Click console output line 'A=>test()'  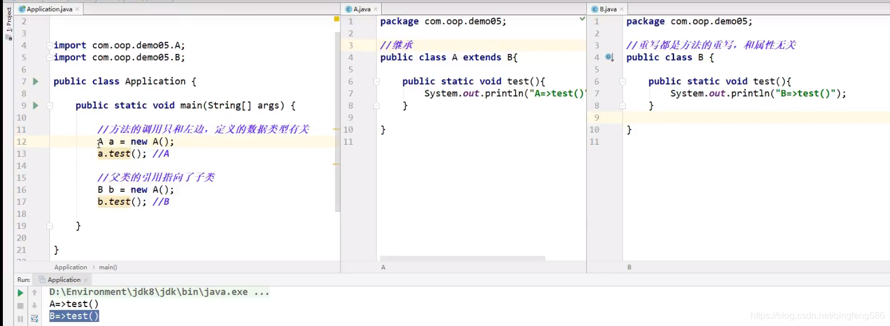pyautogui.click(x=74, y=304)
